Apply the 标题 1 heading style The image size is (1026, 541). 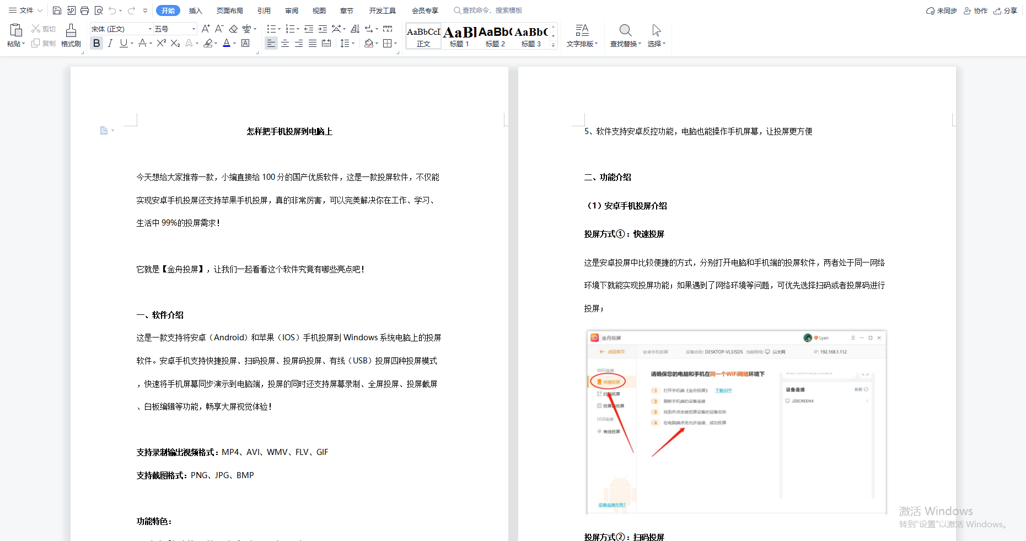pyautogui.click(x=460, y=36)
